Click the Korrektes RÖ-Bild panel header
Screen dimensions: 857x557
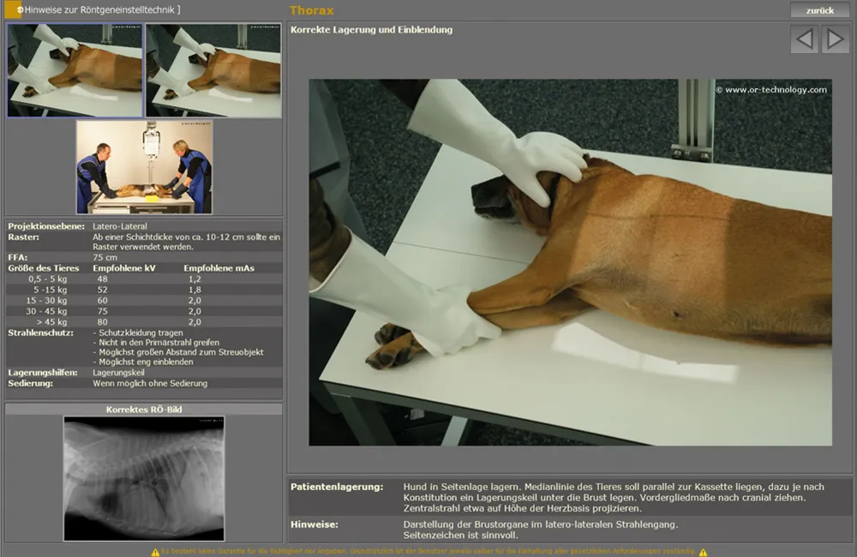coord(144,410)
